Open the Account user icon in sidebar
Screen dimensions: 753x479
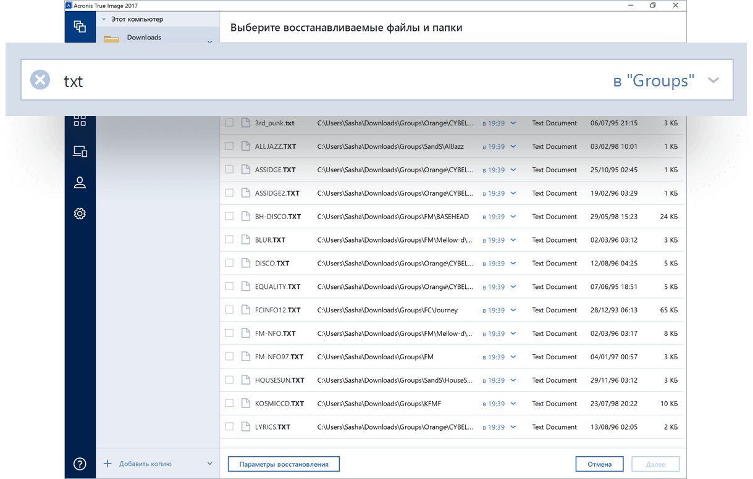tap(80, 183)
